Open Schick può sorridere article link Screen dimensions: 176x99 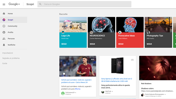coord(76,81)
